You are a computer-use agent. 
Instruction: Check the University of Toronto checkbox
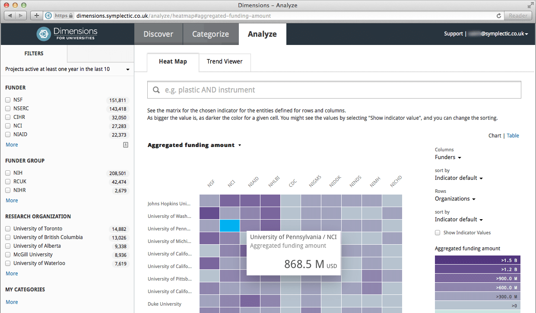[x=8, y=229]
